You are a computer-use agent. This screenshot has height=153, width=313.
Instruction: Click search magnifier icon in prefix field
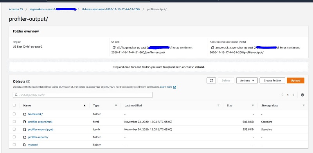(x=16, y=95)
